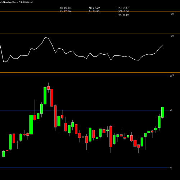180x180 pixels.
Task: Click the close value 'C: 17.26'
Action: 65,12
